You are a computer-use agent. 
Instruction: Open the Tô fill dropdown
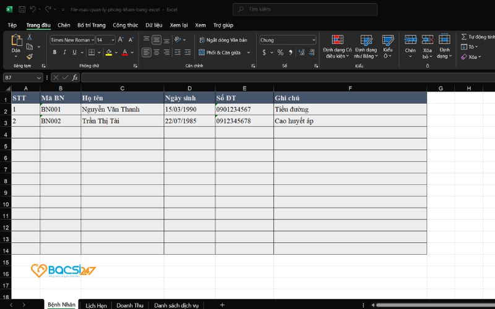click(x=470, y=47)
